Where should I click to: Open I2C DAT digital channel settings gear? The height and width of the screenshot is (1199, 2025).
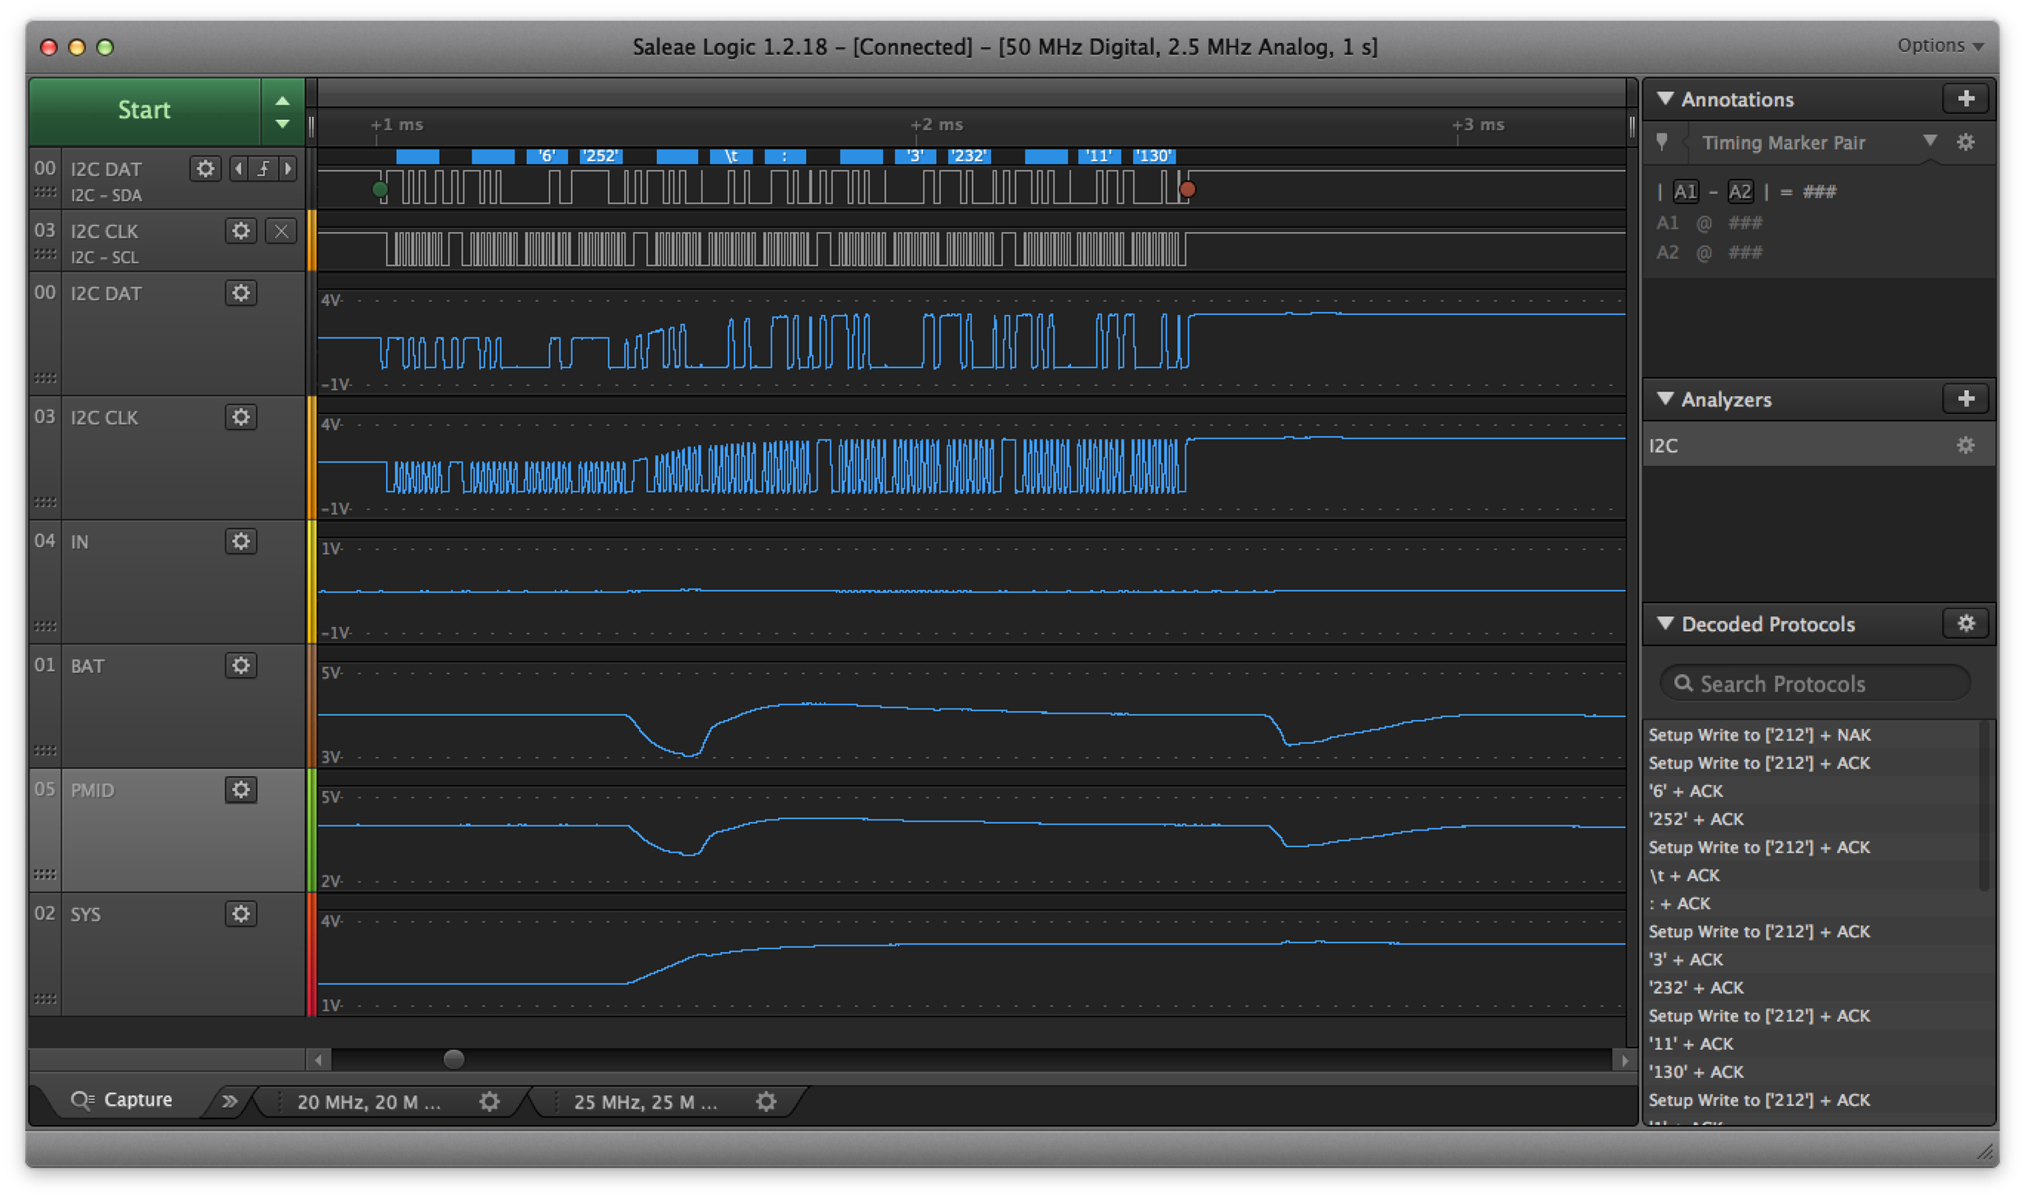pos(205,169)
